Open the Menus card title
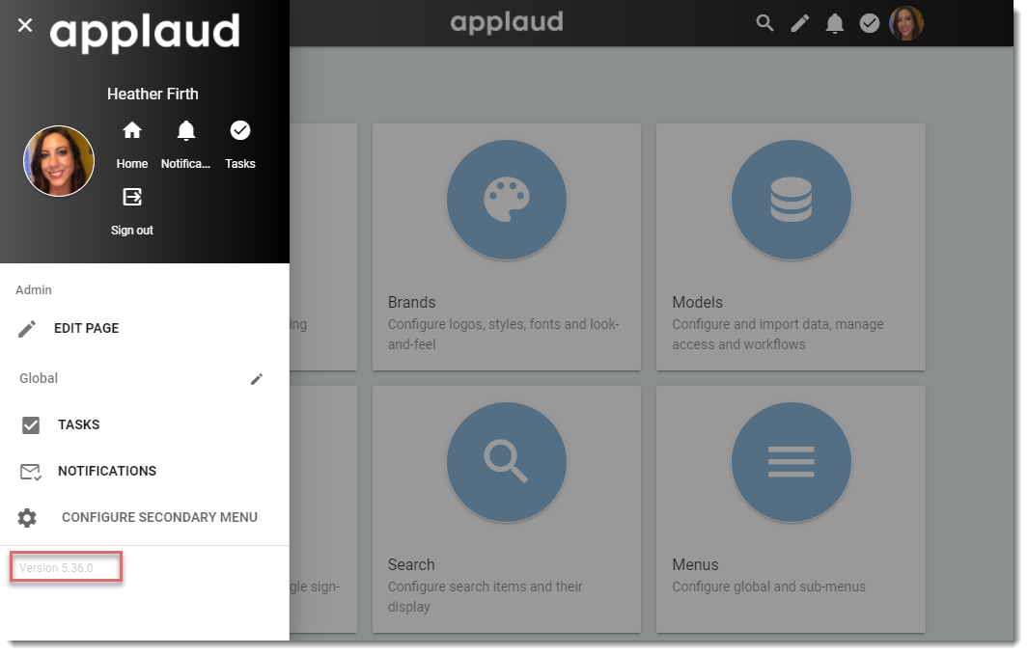The image size is (1028, 655). pos(695,564)
